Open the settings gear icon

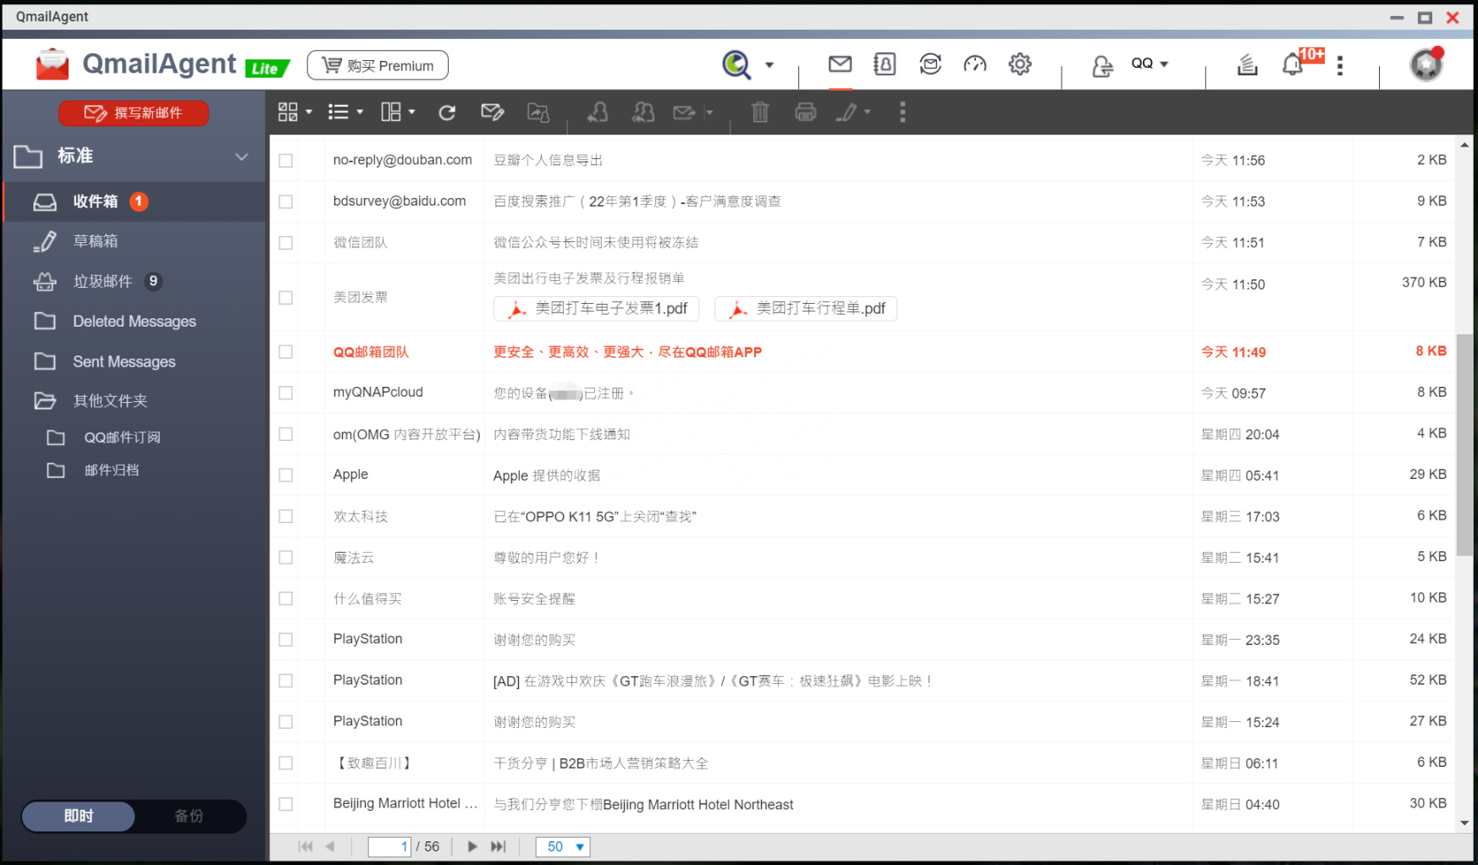tap(1020, 63)
